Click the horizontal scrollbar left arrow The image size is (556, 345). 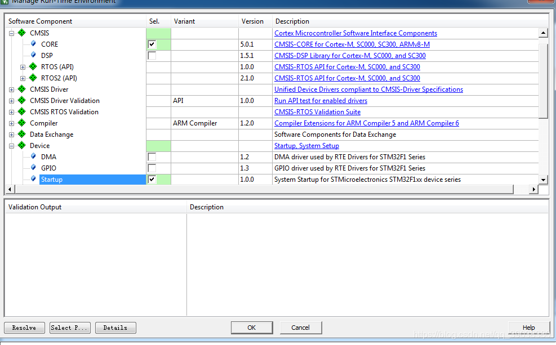tap(10, 190)
